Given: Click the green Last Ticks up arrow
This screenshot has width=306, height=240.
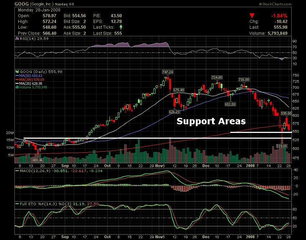Looking at the screenshot, I should (121, 27).
